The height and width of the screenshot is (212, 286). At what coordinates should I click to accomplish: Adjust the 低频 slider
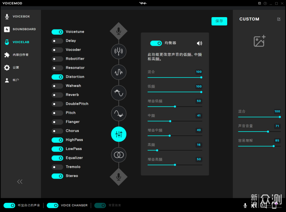point(175,92)
